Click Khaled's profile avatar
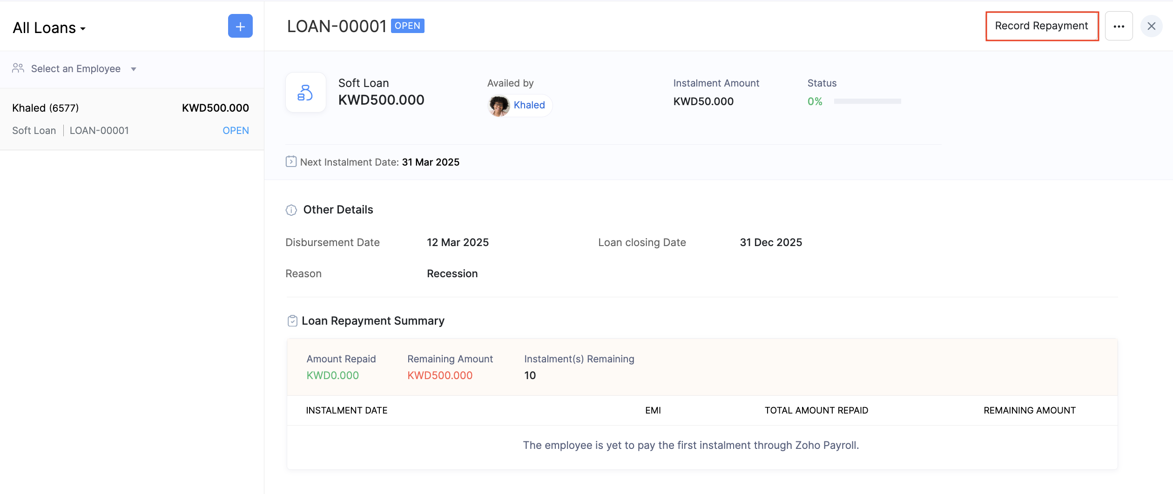 tap(499, 106)
